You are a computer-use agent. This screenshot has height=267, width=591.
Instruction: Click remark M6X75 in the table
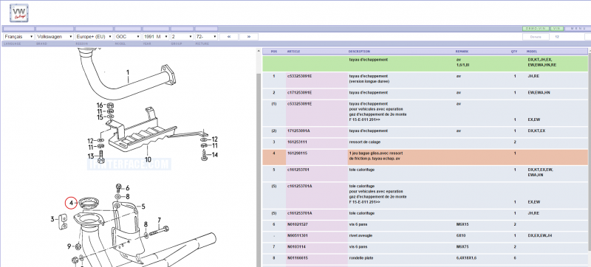point(462,247)
